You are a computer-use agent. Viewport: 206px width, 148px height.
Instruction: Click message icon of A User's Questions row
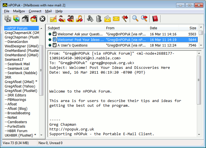click(54, 45)
